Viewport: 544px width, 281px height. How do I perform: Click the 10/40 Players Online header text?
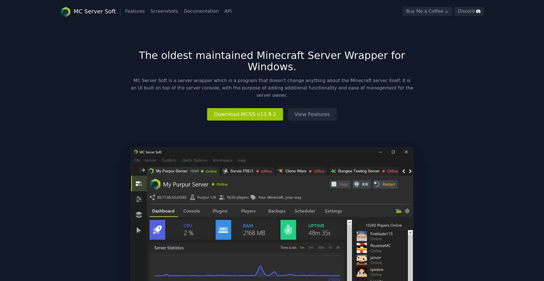pos(384,225)
